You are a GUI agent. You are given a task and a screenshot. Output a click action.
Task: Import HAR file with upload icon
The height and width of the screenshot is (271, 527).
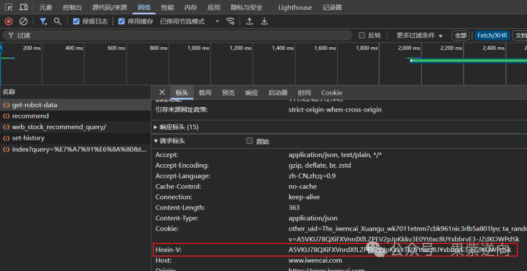click(x=249, y=21)
